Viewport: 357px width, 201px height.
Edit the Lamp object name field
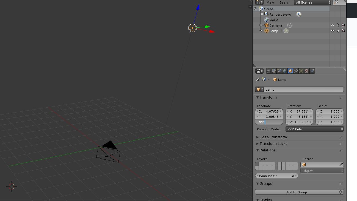[304, 89]
